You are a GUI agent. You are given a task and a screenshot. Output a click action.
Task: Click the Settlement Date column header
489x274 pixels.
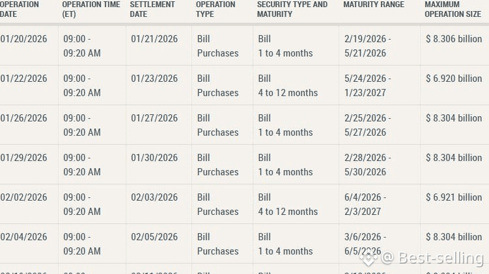click(x=152, y=9)
